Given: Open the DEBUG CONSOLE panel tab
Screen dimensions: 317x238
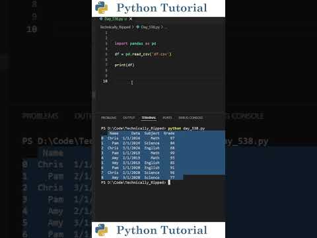Looking at the screenshot, I should coord(190,118).
